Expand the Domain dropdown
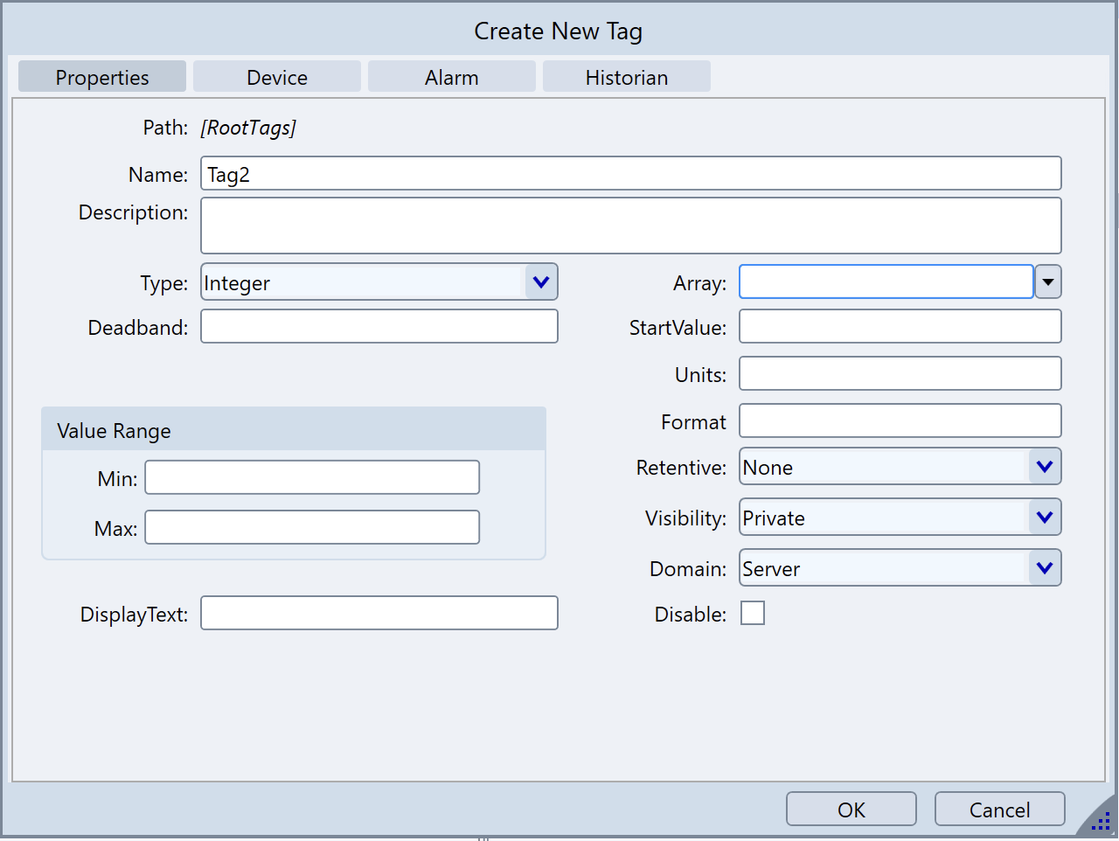The image size is (1119, 841). click(1044, 568)
